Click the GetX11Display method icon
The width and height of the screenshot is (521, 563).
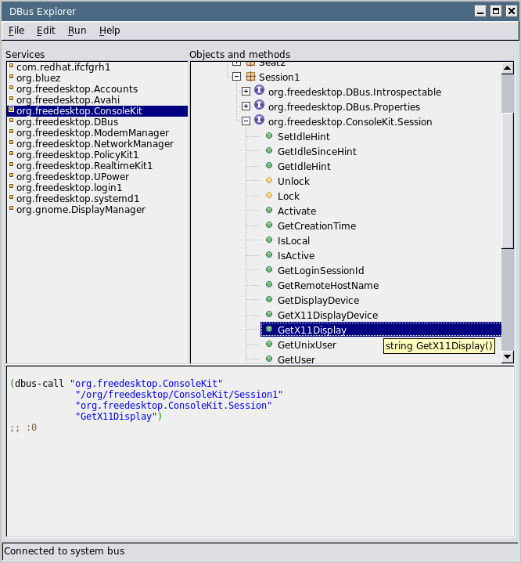(269, 329)
